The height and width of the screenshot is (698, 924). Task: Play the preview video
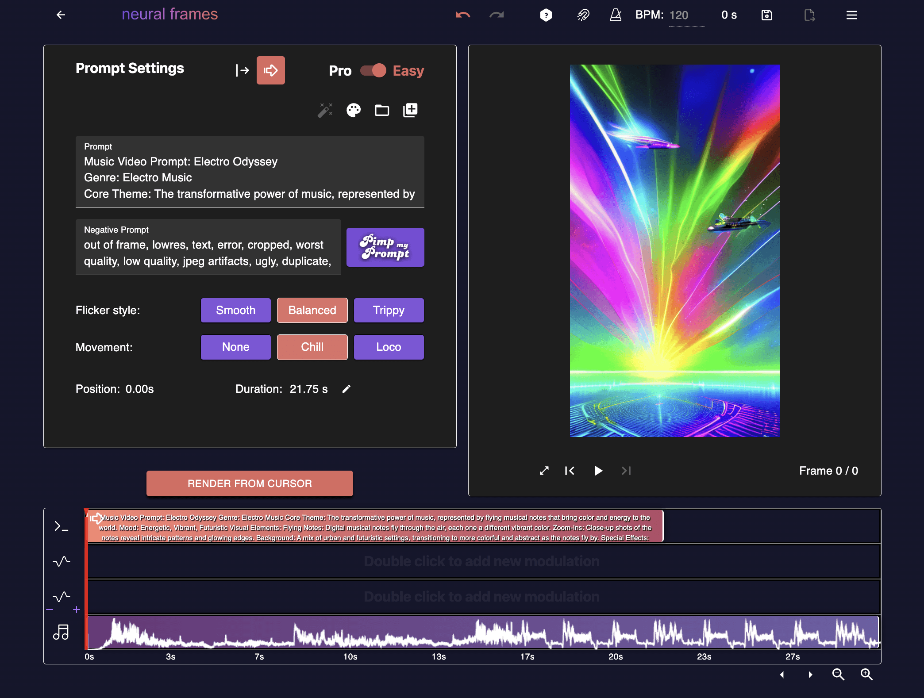pos(598,471)
